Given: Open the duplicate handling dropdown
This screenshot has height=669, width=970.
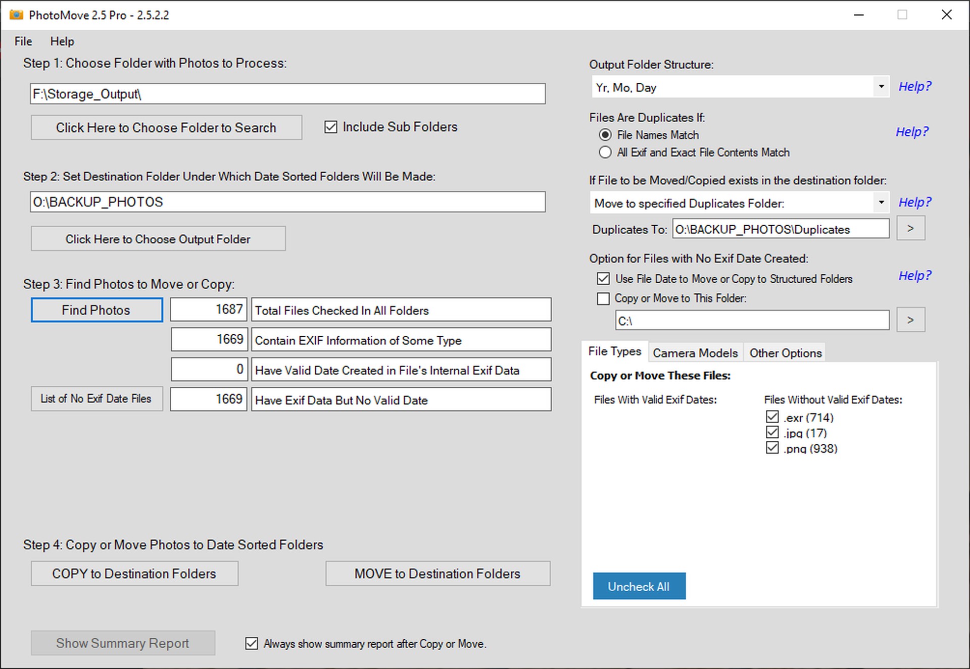Looking at the screenshot, I should (x=881, y=203).
